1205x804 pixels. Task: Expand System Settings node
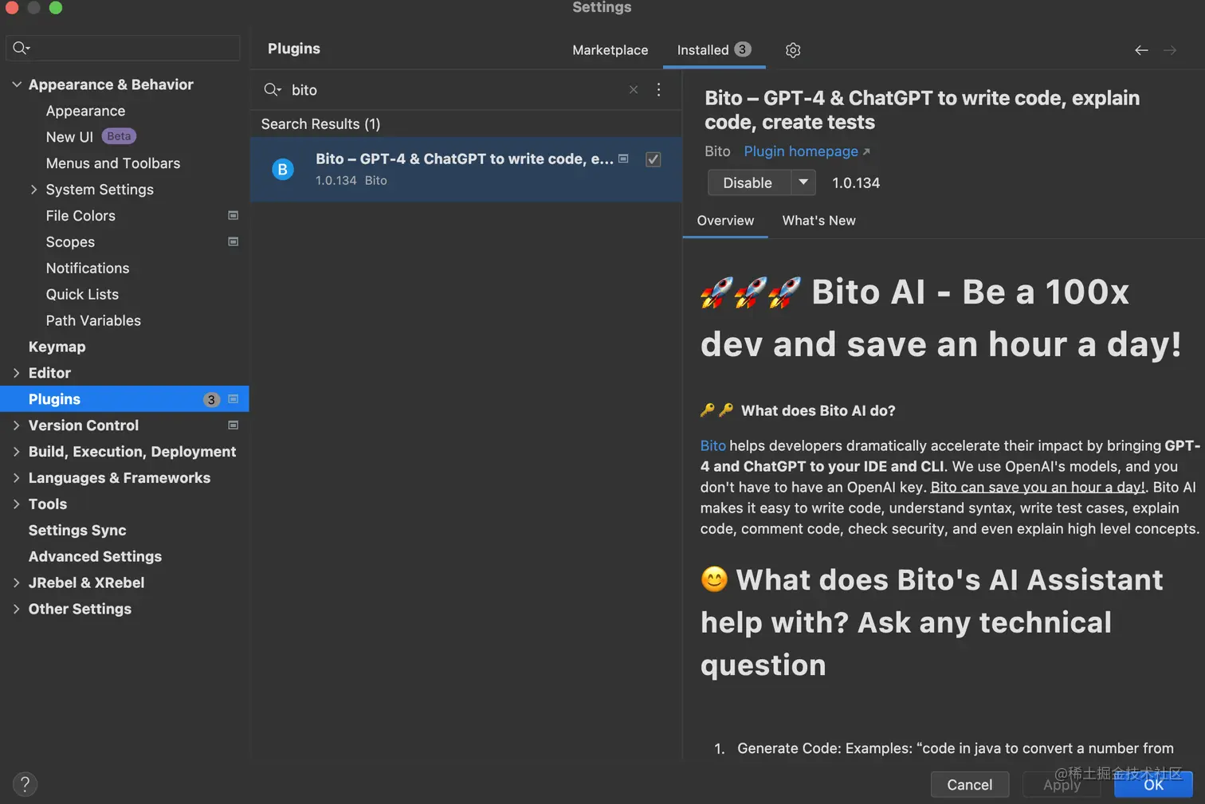33,190
